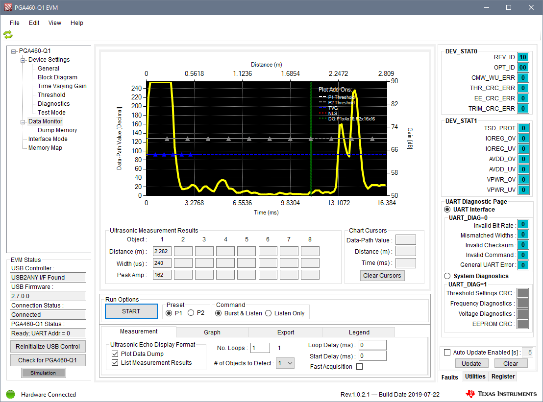
Task: Click the Auto Update seconds field
Action: coord(527,352)
